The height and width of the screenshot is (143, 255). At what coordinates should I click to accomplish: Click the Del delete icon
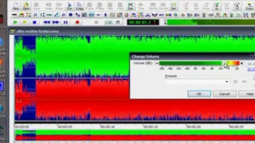(x=131, y=6)
